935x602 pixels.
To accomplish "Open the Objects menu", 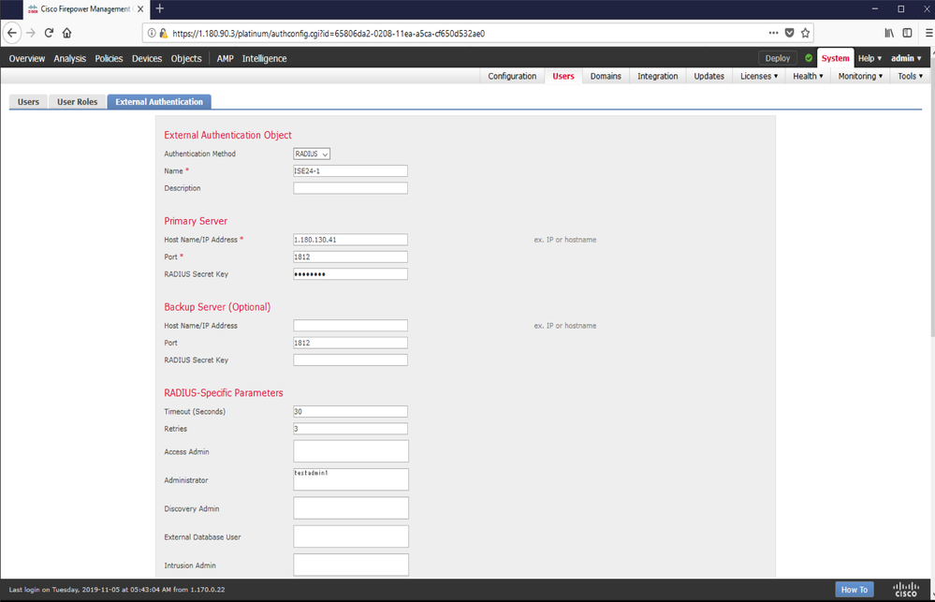I will point(186,58).
